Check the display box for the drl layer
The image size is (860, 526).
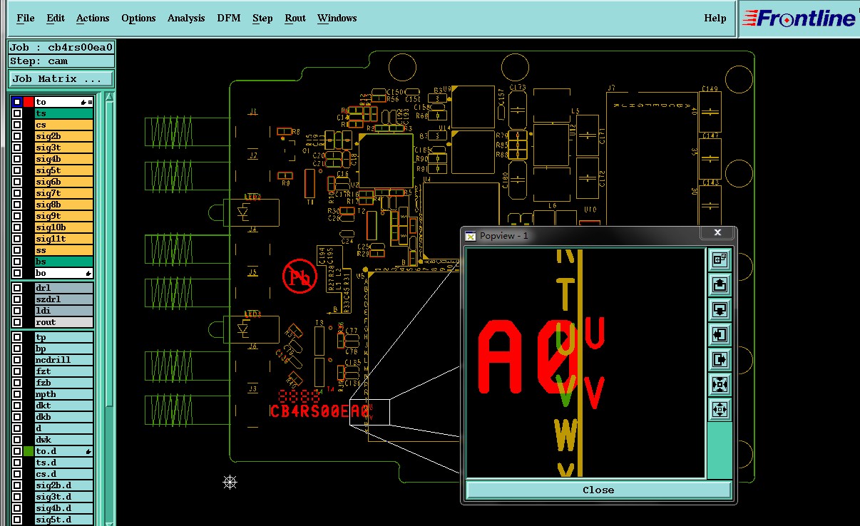[x=17, y=288]
